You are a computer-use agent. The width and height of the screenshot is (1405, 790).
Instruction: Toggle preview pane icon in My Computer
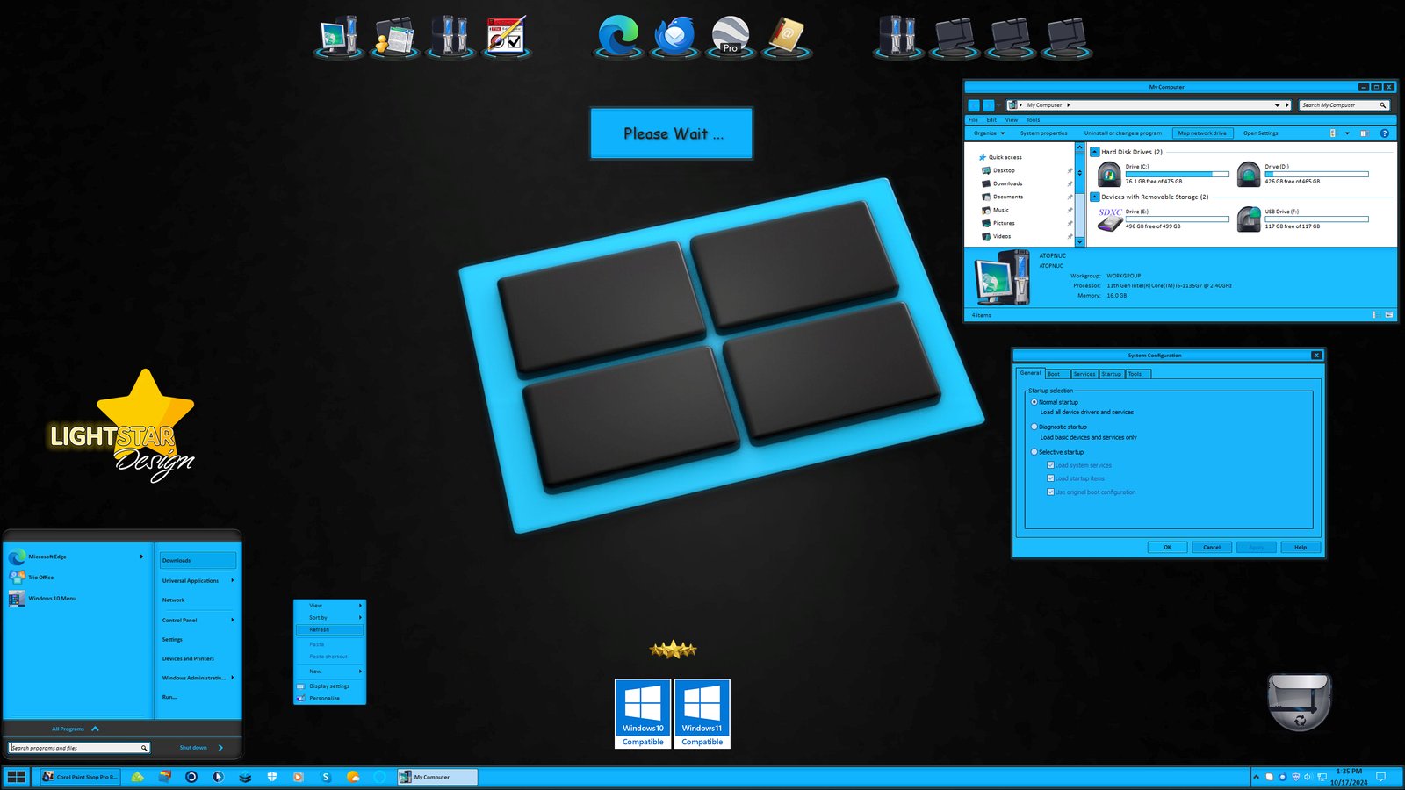1364,133
